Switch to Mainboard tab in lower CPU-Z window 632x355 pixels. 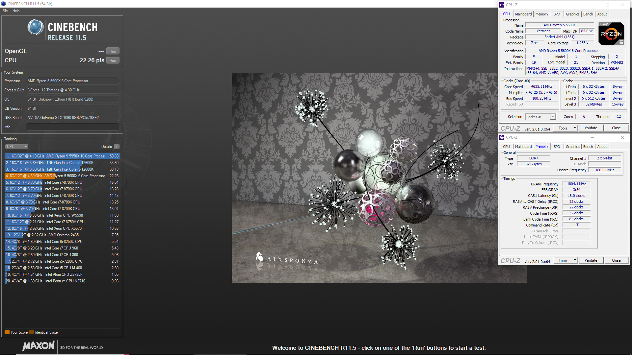pos(523,147)
